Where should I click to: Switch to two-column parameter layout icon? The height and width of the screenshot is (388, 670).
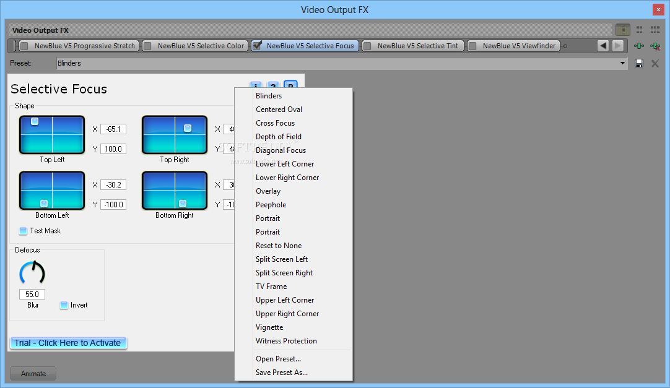(x=639, y=30)
